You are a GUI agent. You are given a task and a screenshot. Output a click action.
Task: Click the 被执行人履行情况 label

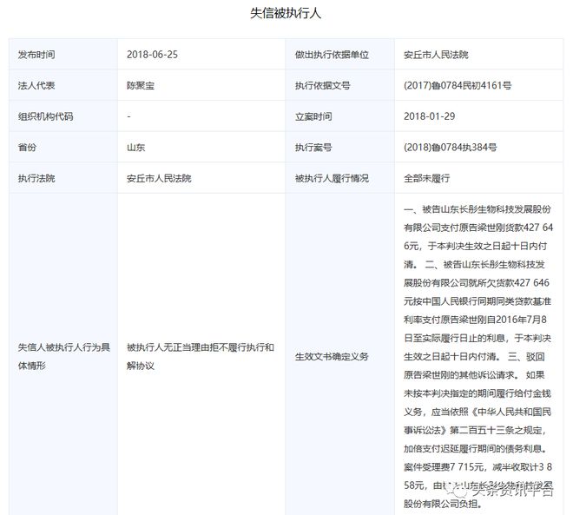332,178
